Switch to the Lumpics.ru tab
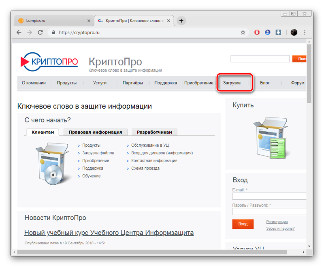The height and width of the screenshot is (267, 324). pyautogui.click(x=54, y=21)
